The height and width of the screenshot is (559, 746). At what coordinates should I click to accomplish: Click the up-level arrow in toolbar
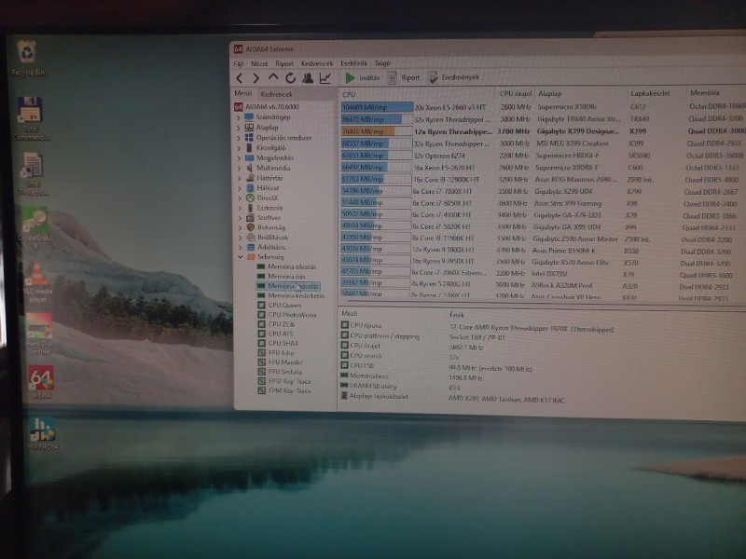273,77
